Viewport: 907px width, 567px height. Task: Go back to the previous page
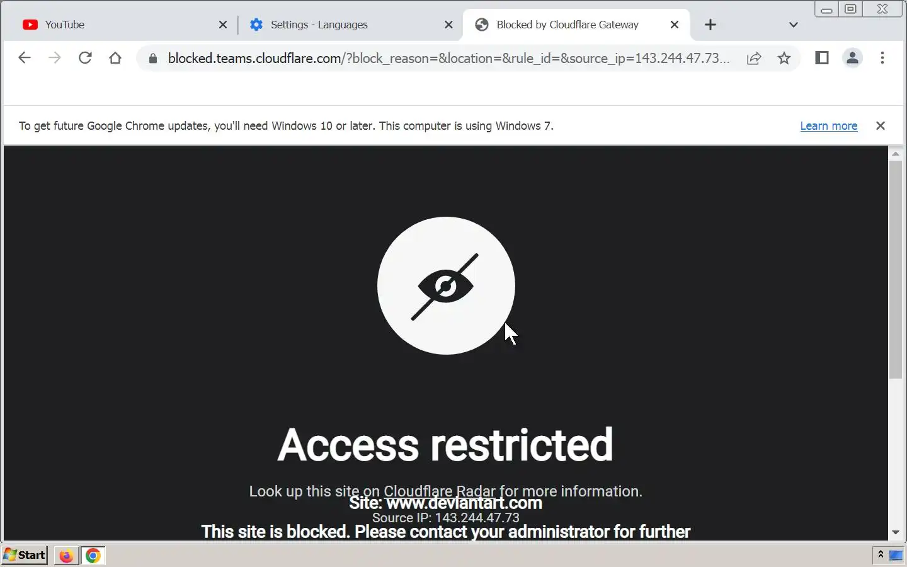(x=25, y=58)
